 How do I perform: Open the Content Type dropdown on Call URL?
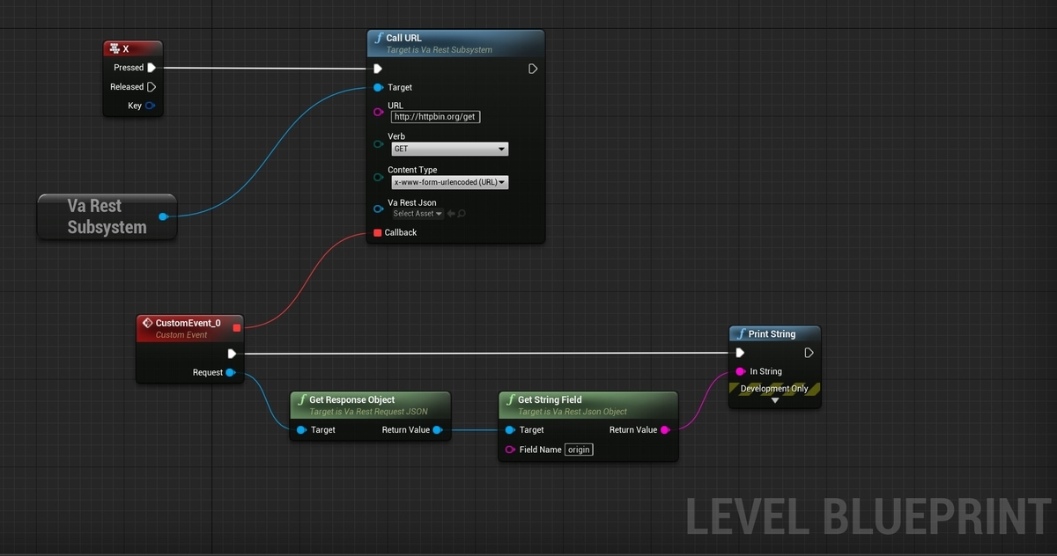[449, 182]
